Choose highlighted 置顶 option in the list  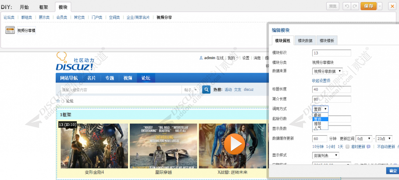[x=321, y=119]
